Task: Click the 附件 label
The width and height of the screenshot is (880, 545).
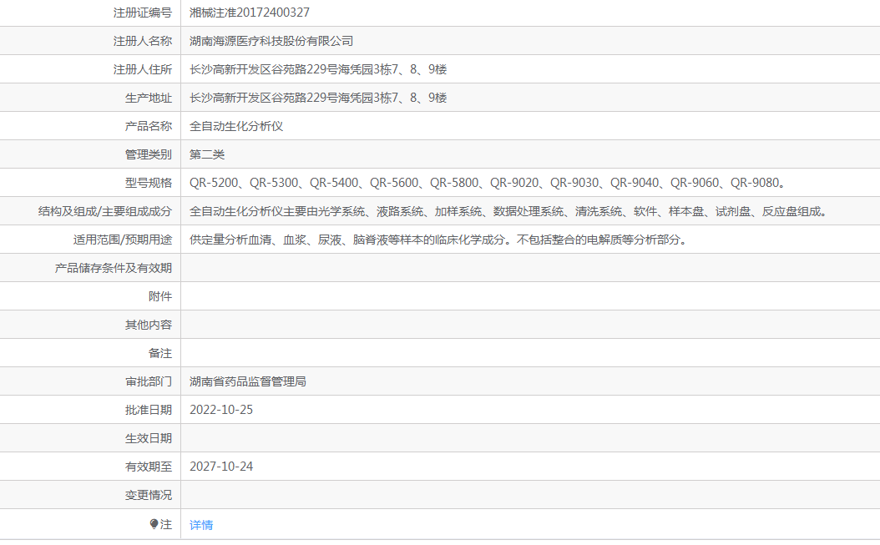Action: (x=160, y=296)
